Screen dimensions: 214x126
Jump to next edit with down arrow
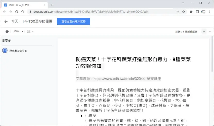pyautogui.click(x=210, y=31)
